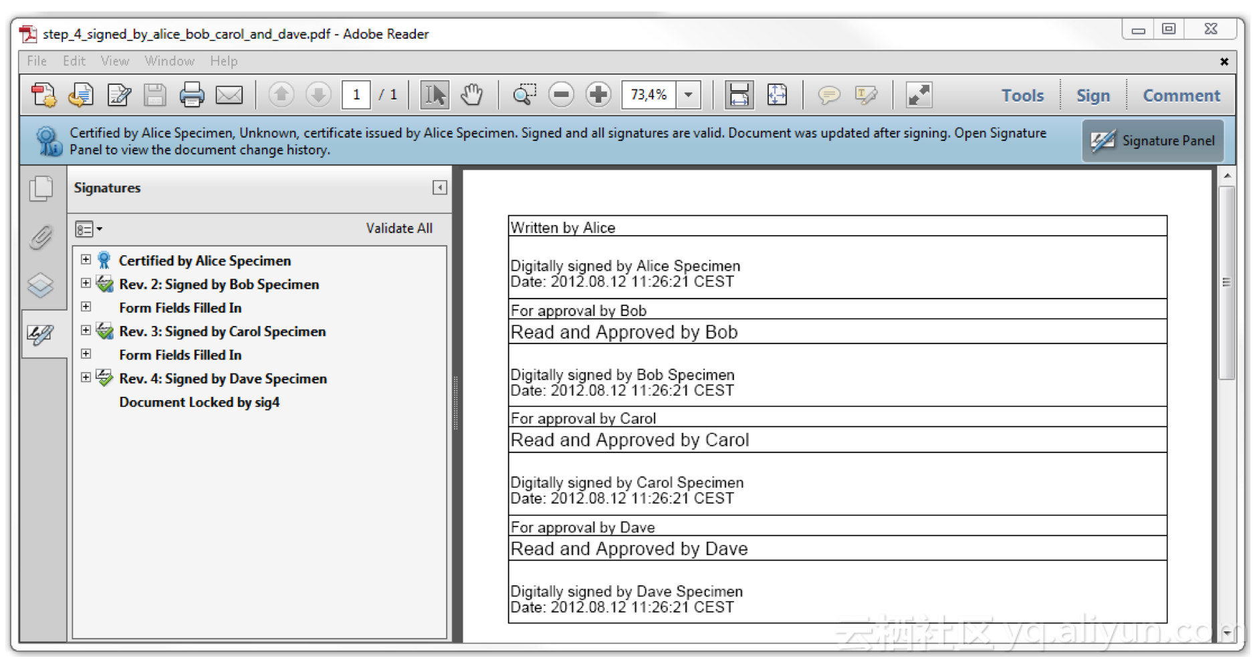Viewport: 1257px width, 660px height.
Task: Click Alice Specimen's digital signature field
Action: 838,267
